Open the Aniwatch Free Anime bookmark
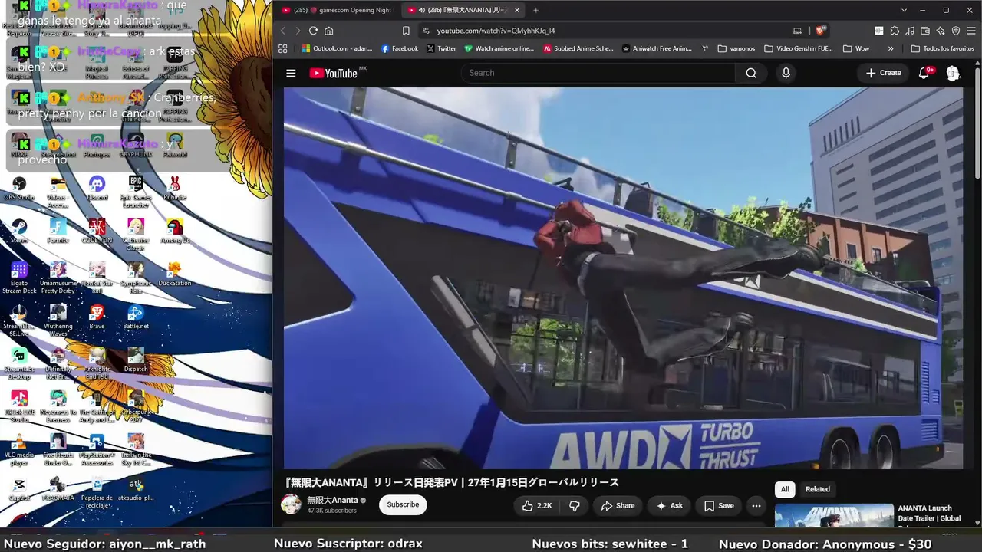The width and height of the screenshot is (982, 552). pos(657,48)
